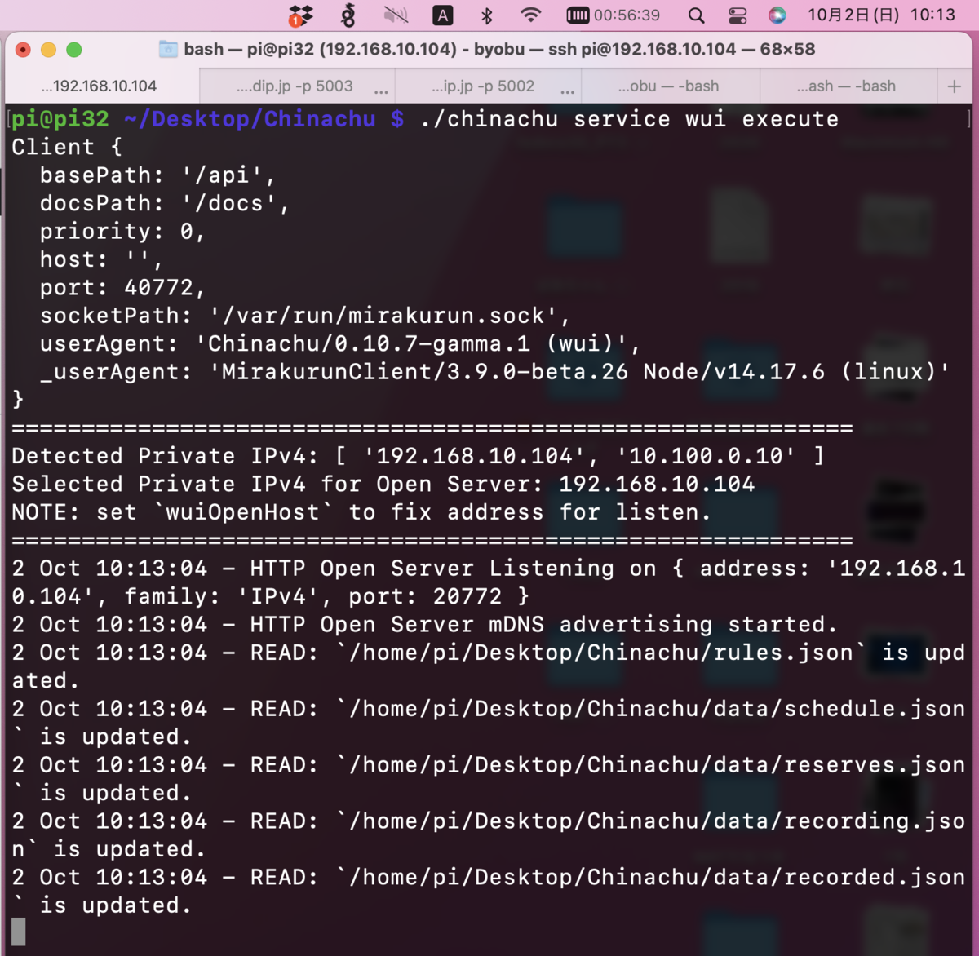Open the byobu bash tab
The height and width of the screenshot is (956, 979).
[x=670, y=86]
